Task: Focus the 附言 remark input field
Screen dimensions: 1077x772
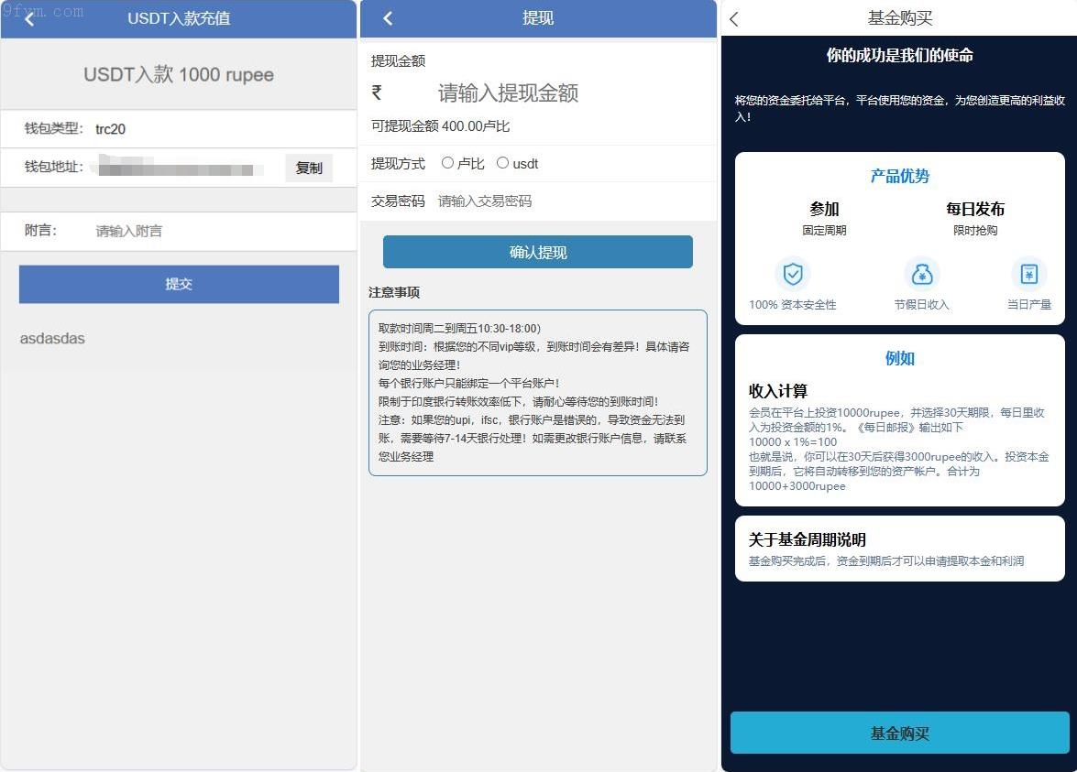Action: (x=211, y=231)
